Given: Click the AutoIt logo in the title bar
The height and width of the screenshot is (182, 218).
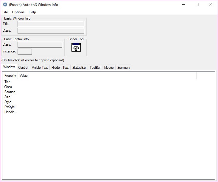Looking at the screenshot, I should (x=5, y=4).
